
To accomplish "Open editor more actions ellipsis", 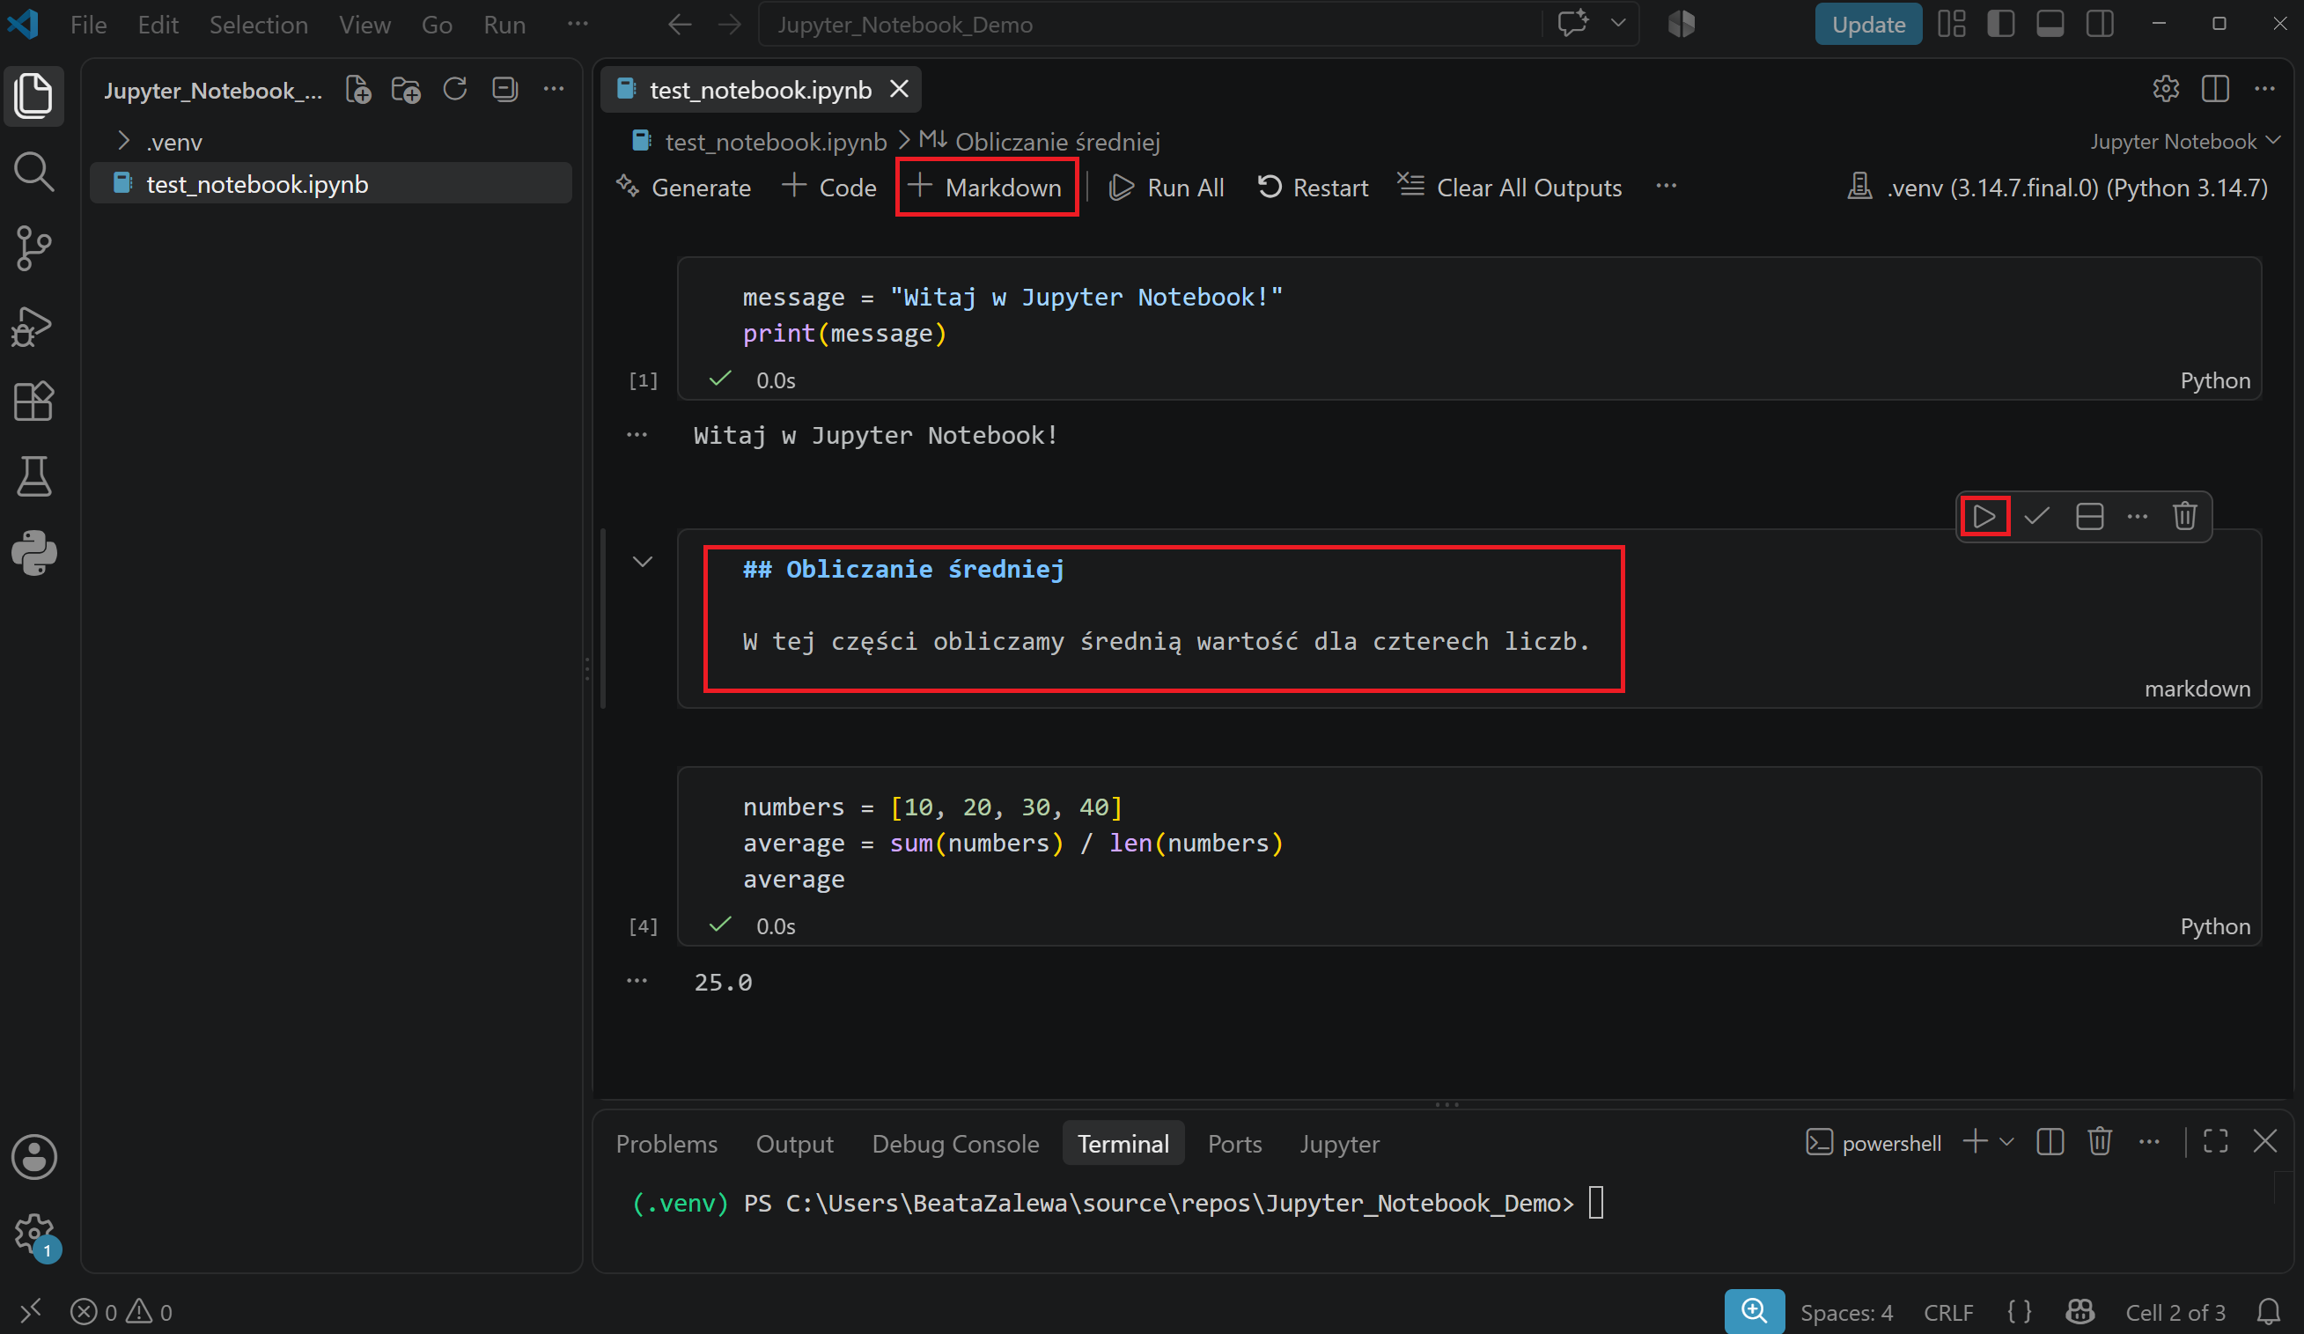I will (2264, 90).
